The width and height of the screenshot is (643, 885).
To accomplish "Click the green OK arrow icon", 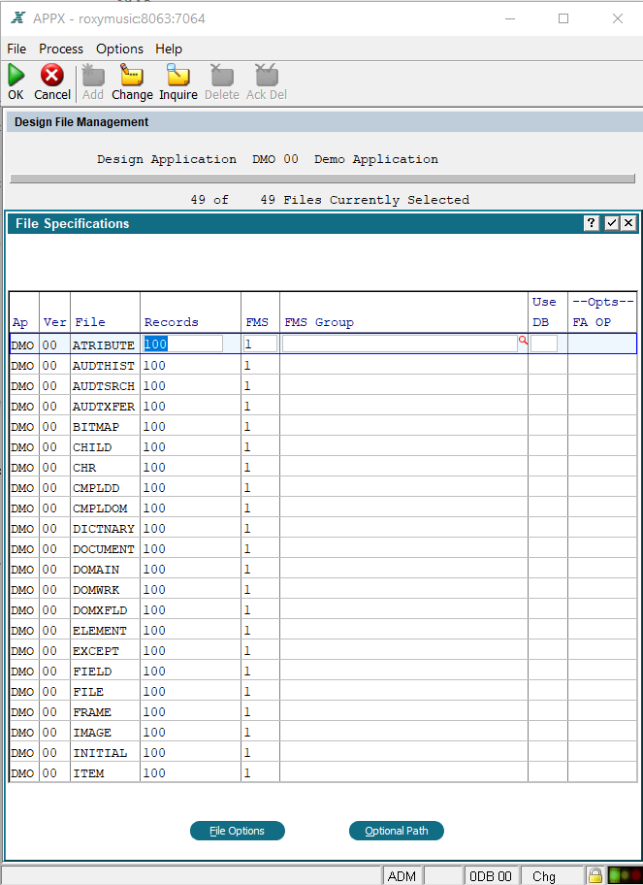I will tap(16, 75).
